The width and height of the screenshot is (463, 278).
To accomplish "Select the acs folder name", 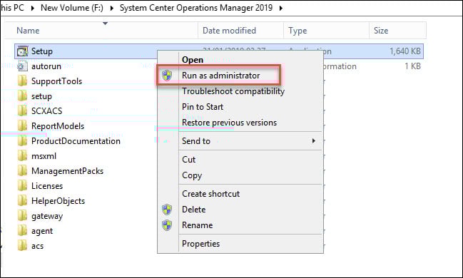I will point(38,246).
